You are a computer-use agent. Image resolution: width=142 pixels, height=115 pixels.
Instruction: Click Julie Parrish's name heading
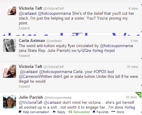31,97
